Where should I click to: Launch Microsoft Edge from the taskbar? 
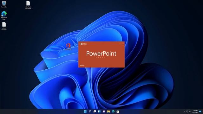coord(113,111)
